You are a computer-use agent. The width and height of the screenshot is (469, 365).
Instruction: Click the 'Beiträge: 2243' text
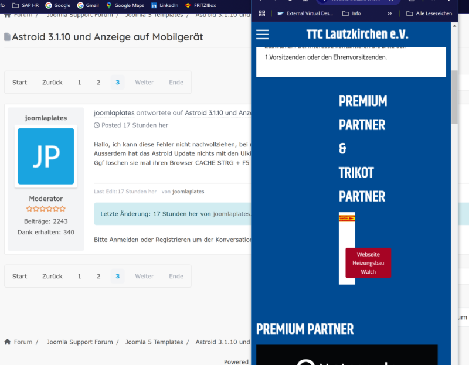[46, 221]
